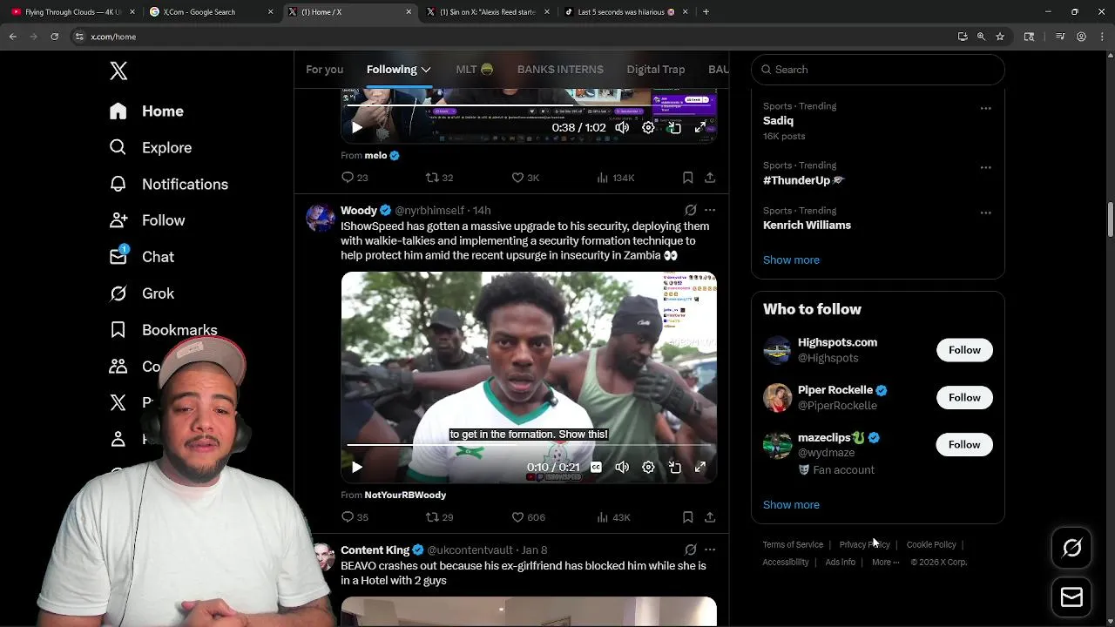Open Bookmarks in the sidebar
The height and width of the screenshot is (627, 1115).
(163, 331)
